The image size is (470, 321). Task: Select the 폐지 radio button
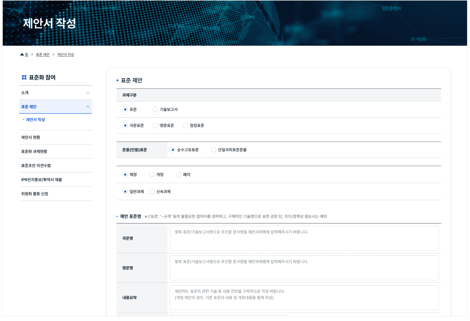pyautogui.click(x=179, y=175)
